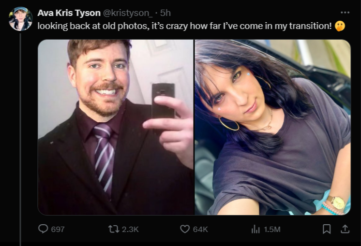
Task: Like the tweet with the heart icon
Action: tap(185, 229)
